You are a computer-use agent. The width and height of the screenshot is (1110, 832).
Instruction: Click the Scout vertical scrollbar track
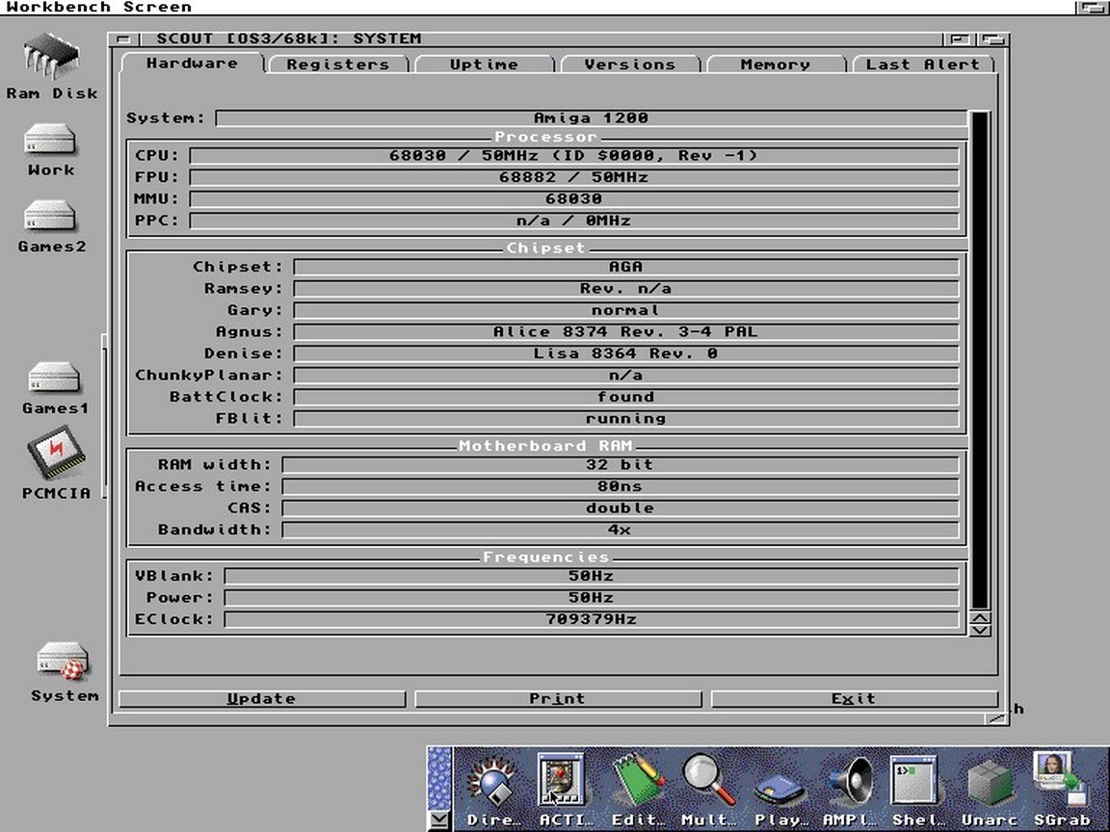tap(980, 360)
